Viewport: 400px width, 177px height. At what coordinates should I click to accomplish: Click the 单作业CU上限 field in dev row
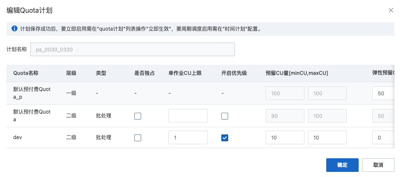click(188, 137)
